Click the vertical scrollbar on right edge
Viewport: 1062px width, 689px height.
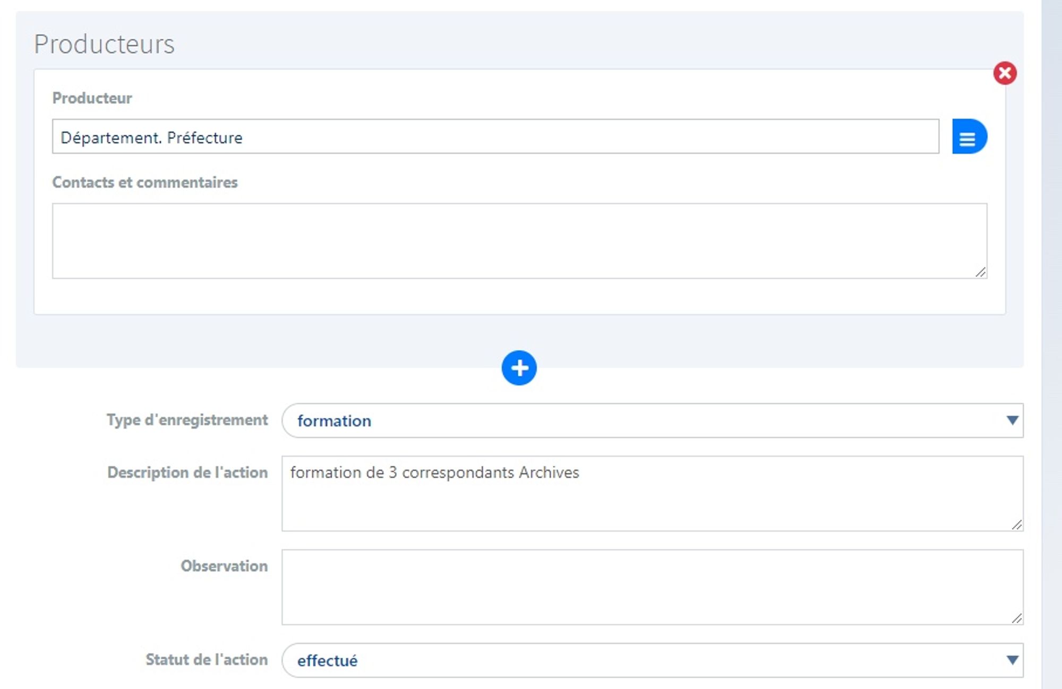[x=1051, y=345]
